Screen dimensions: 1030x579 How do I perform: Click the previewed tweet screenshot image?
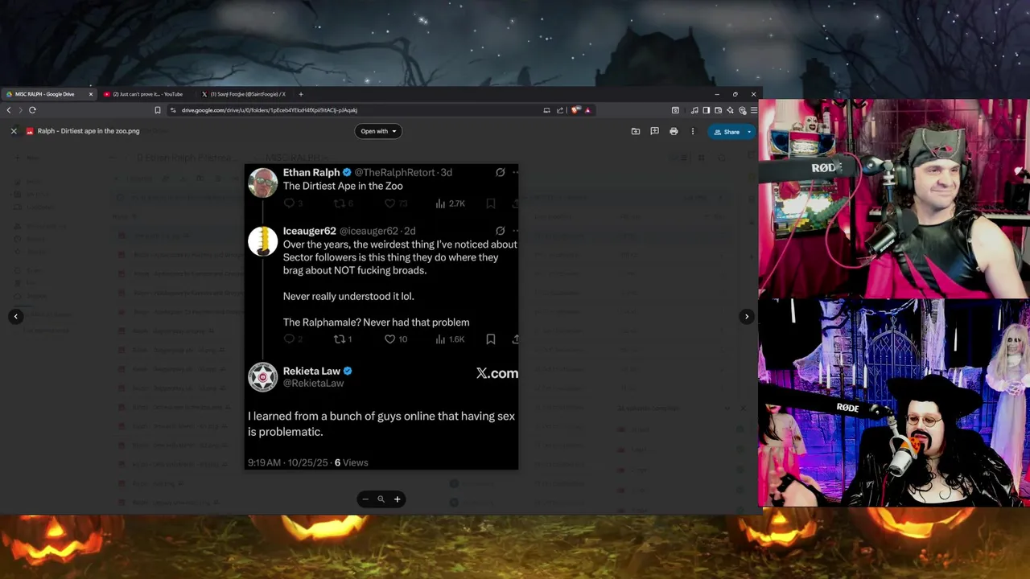coord(381,317)
